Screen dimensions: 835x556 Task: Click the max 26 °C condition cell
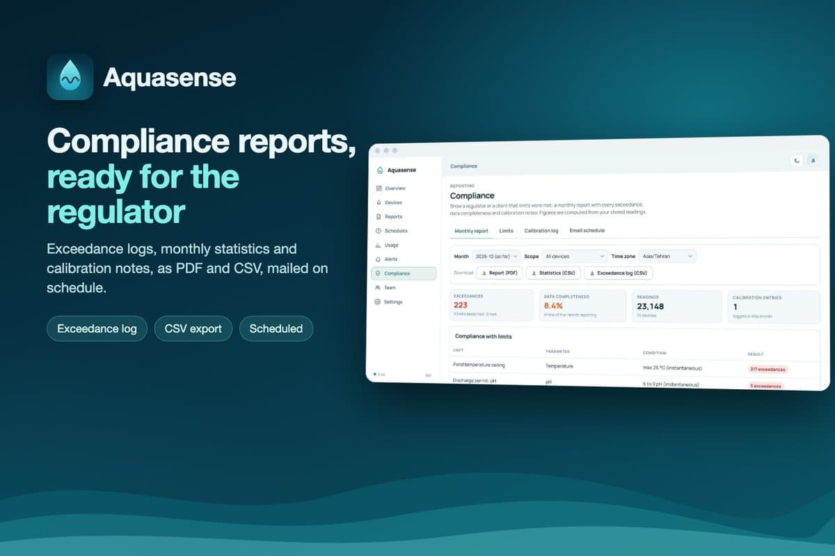coord(672,367)
